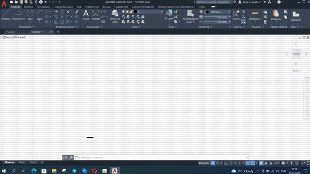Open the Вставка ribbon tab
The height and width of the screenshot is (174, 310).
pos(28,7)
